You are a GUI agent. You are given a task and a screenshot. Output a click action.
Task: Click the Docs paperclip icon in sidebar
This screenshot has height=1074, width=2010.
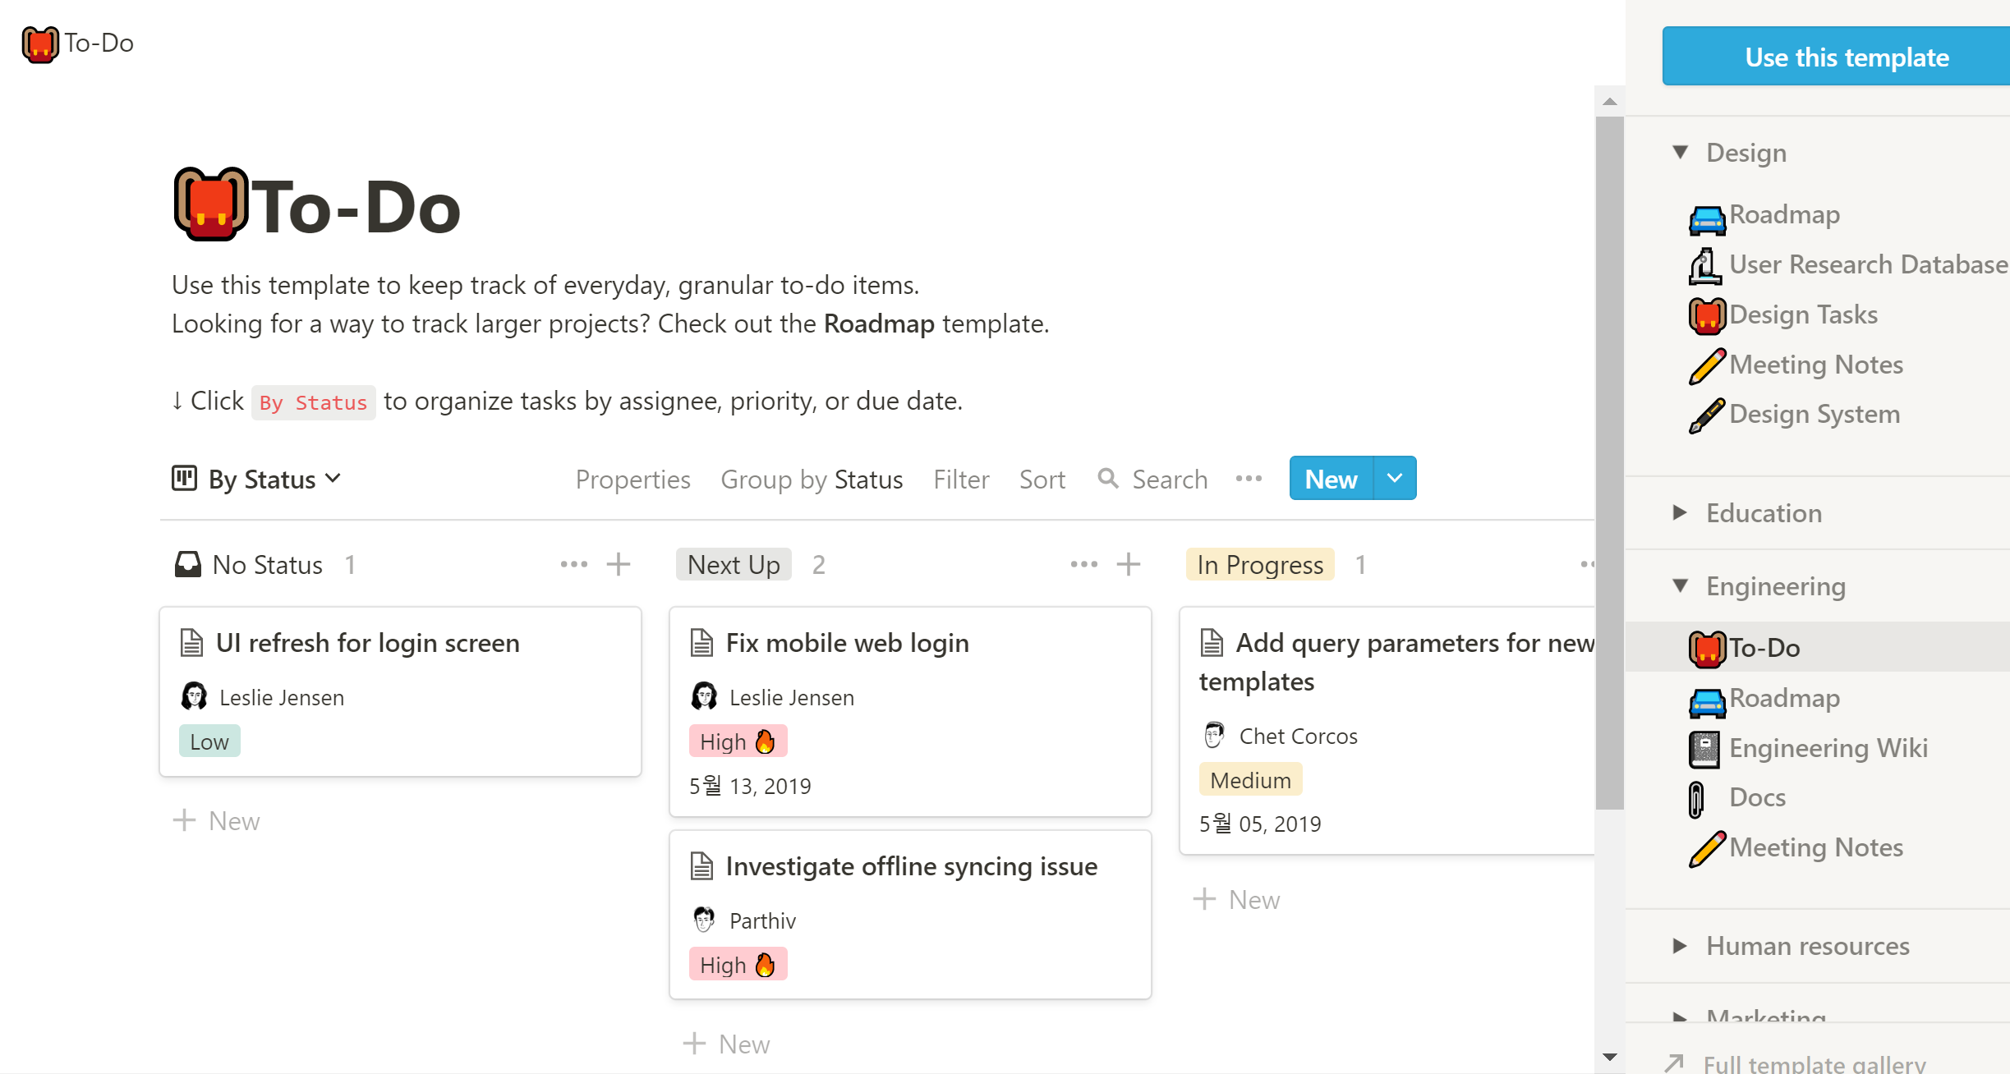pos(1696,798)
